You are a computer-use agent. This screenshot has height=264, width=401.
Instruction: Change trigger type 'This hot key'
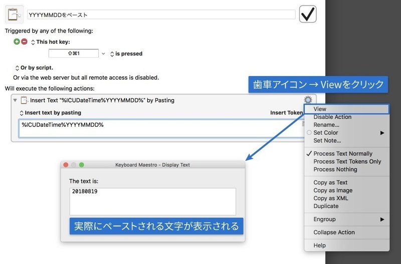coord(51,42)
